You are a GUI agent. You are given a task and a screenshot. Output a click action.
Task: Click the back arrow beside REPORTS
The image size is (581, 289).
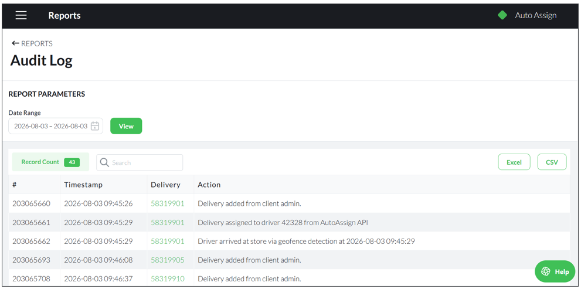[x=15, y=43]
